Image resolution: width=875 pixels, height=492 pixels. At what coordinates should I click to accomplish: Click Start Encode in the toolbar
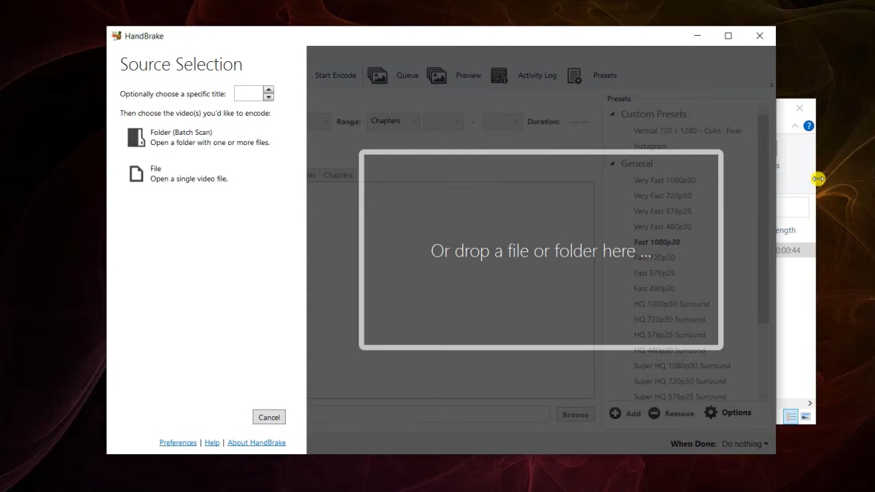tap(335, 75)
